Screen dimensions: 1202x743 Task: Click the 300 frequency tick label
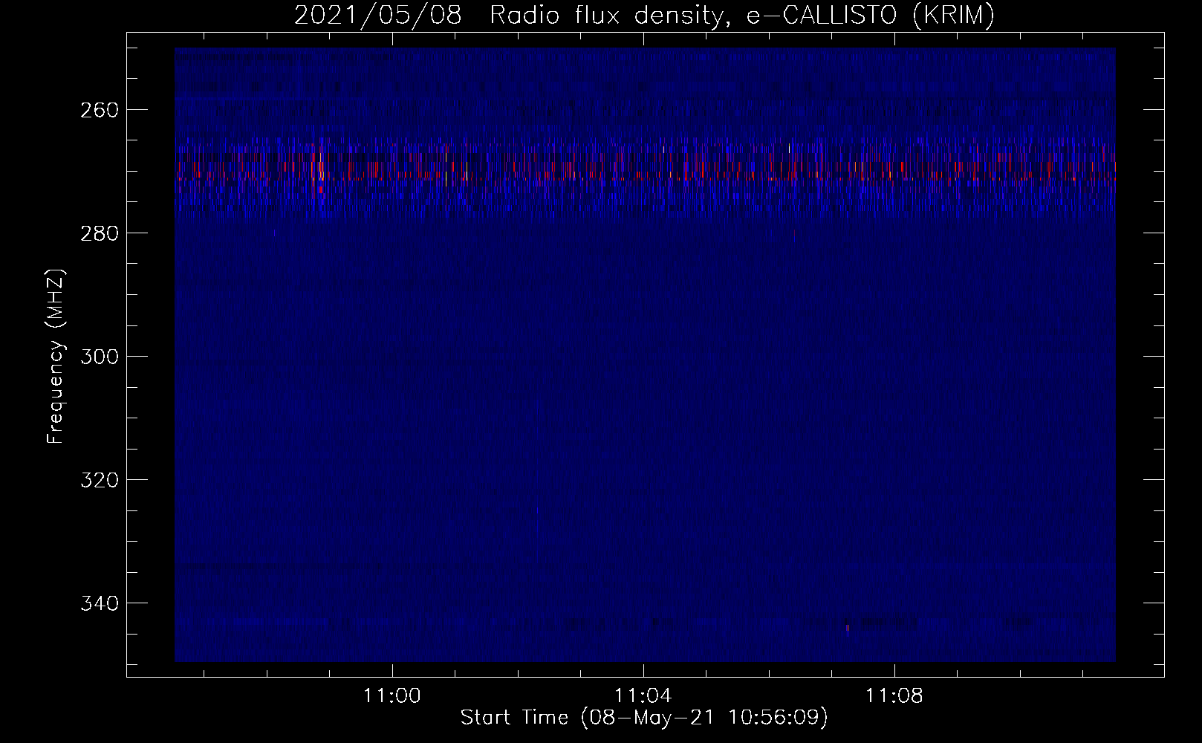[x=100, y=357]
